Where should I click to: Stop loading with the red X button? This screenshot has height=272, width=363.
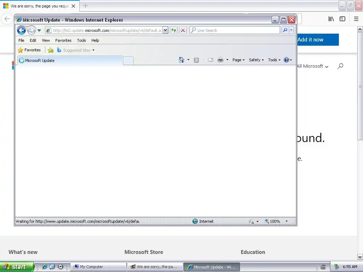click(183, 30)
